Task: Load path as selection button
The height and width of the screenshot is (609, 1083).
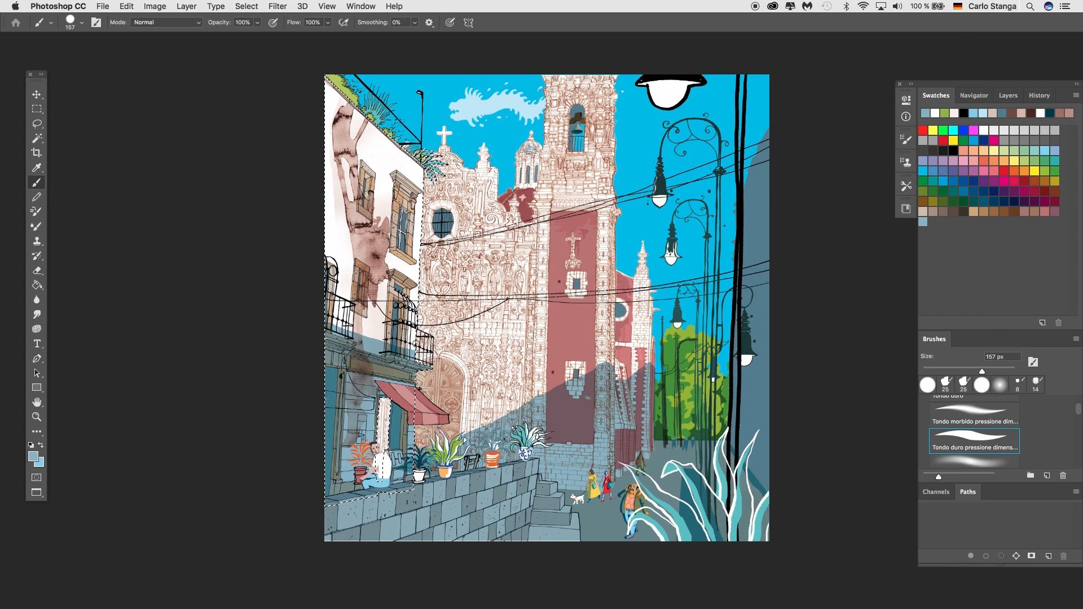Action: (x=1001, y=555)
